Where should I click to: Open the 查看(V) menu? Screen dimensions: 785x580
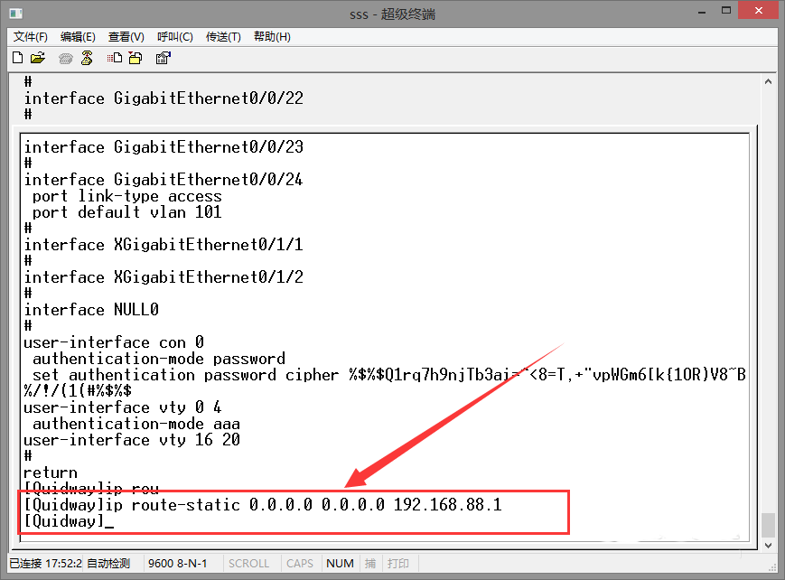coord(126,36)
